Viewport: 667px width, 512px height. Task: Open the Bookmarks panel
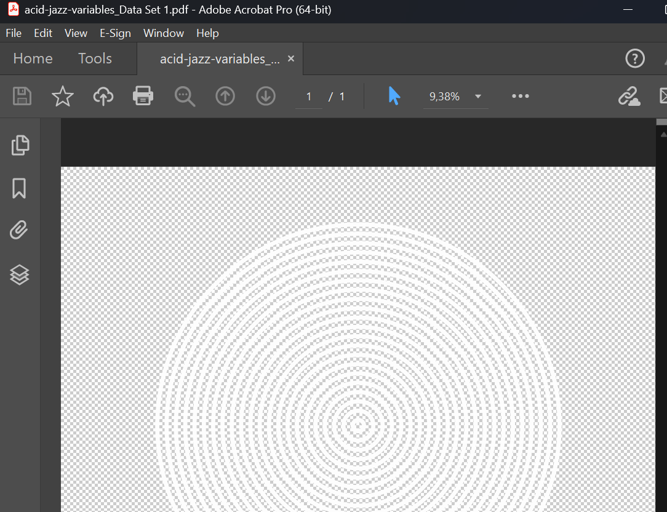point(20,188)
